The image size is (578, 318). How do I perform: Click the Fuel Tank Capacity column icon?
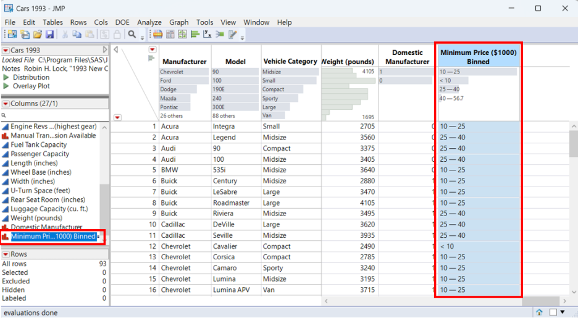(5, 145)
